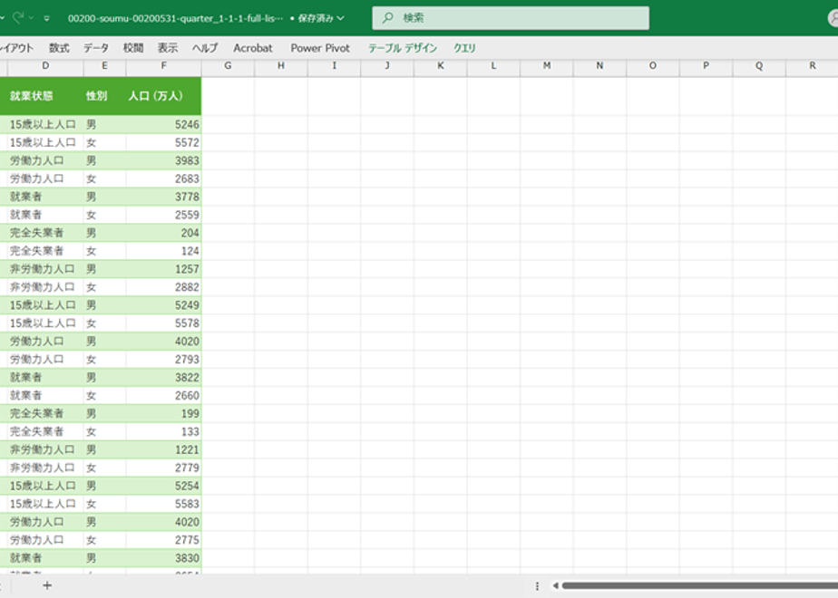
Task: Click the horizontal scrollbar left arrow
Action: coord(555,585)
